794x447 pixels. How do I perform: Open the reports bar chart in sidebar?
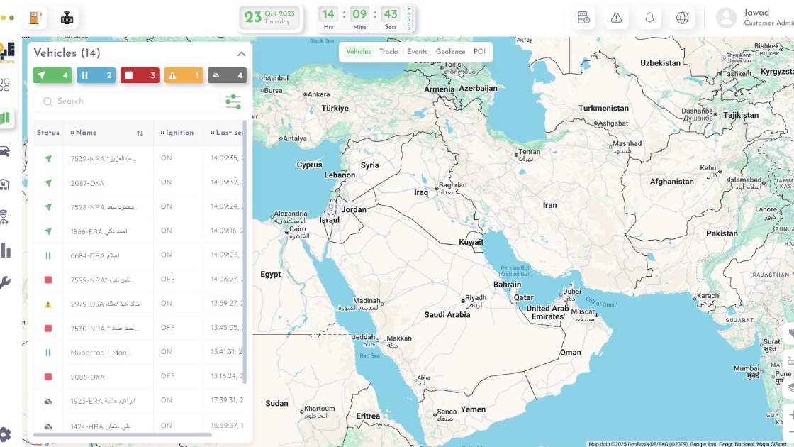pyautogui.click(x=6, y=250)
